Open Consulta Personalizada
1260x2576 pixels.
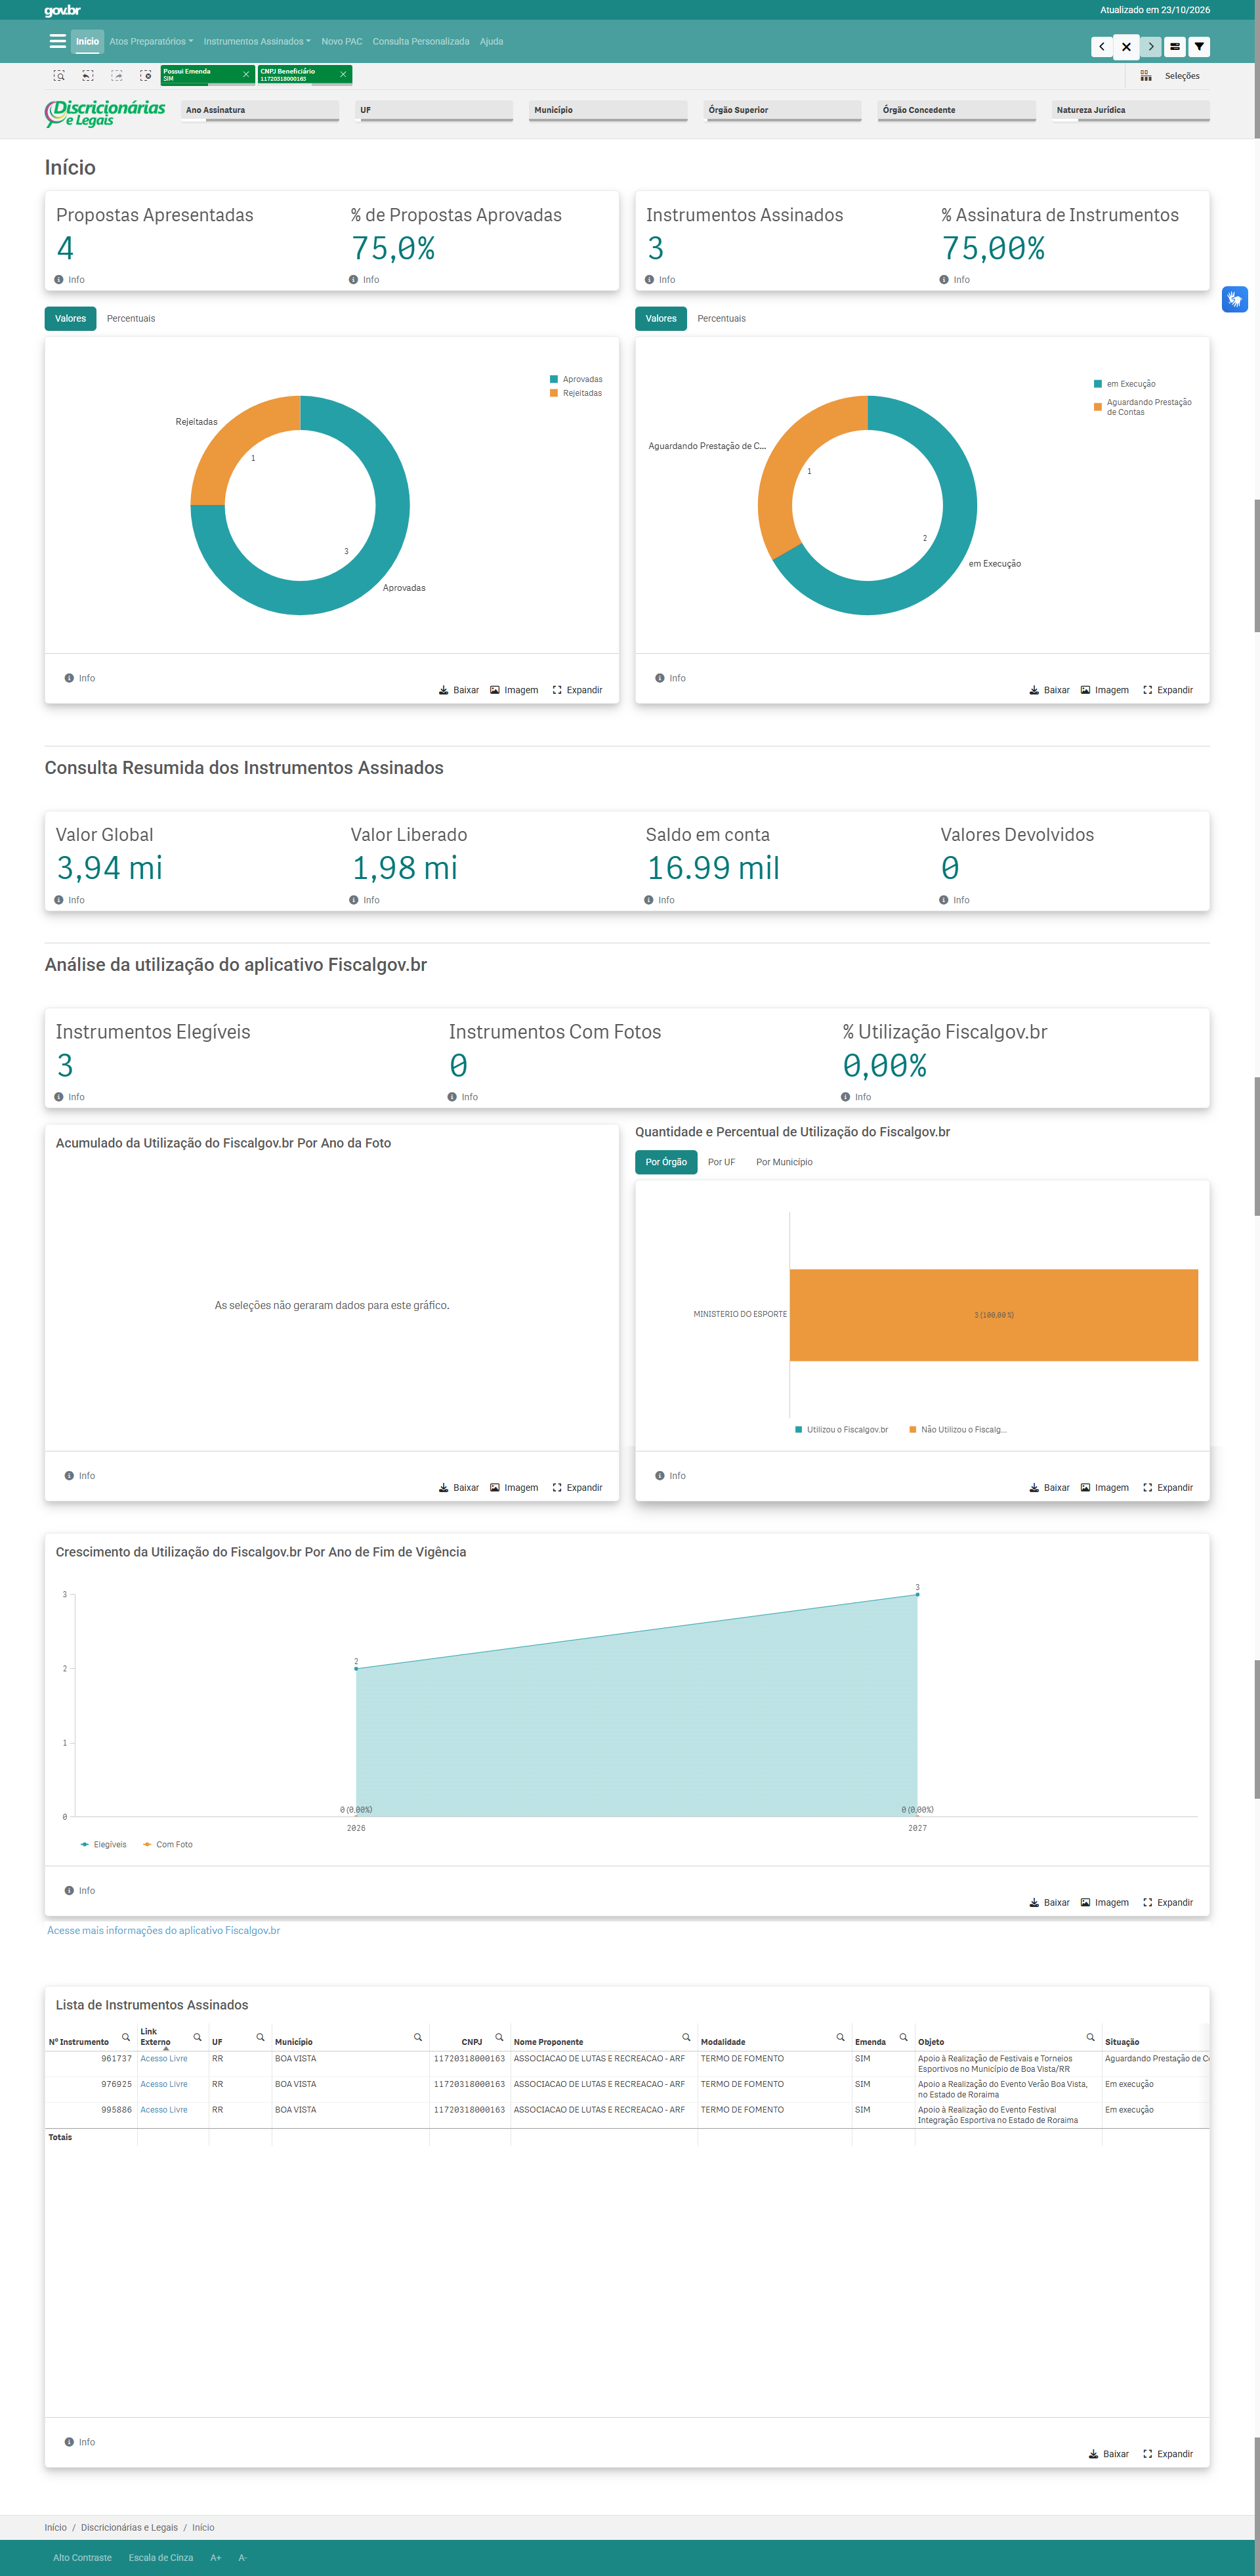pos(421,42)
